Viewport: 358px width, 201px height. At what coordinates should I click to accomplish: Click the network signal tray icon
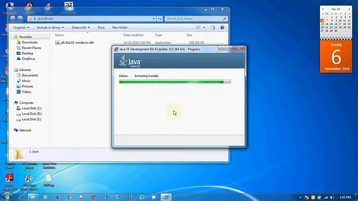click(x=326, y=197)
